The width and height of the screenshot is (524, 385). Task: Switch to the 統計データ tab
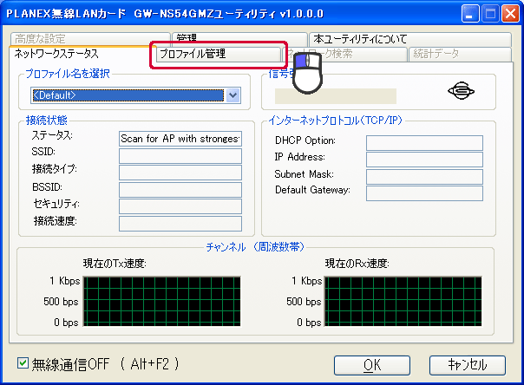[460, 54]
